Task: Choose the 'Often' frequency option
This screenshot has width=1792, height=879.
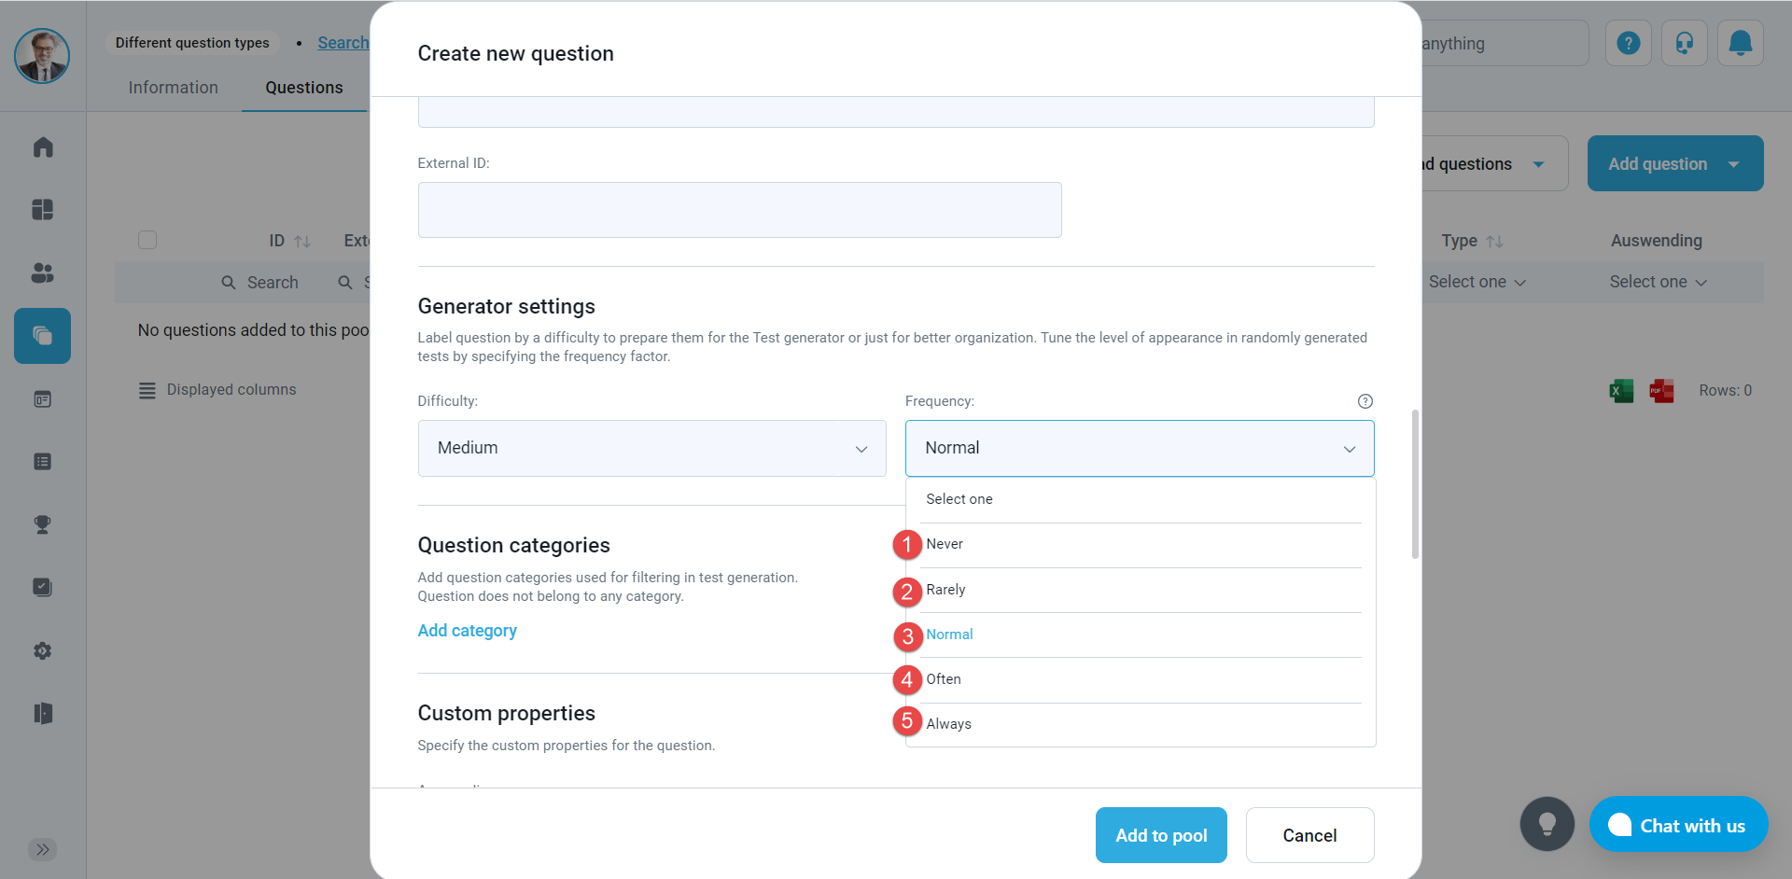Action: click(x=944, y=679)
